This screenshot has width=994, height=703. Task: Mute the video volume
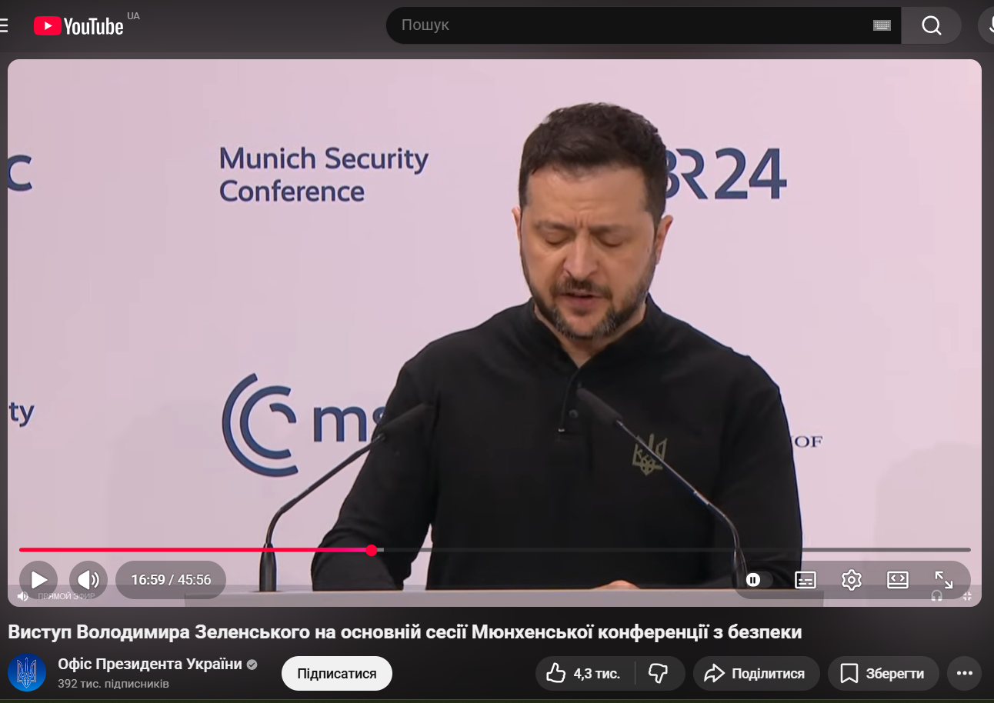[88, 580]
